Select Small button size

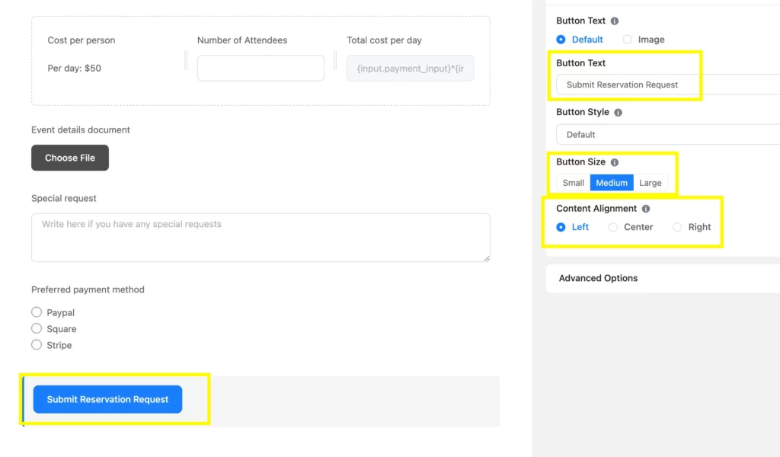[573, 183]
